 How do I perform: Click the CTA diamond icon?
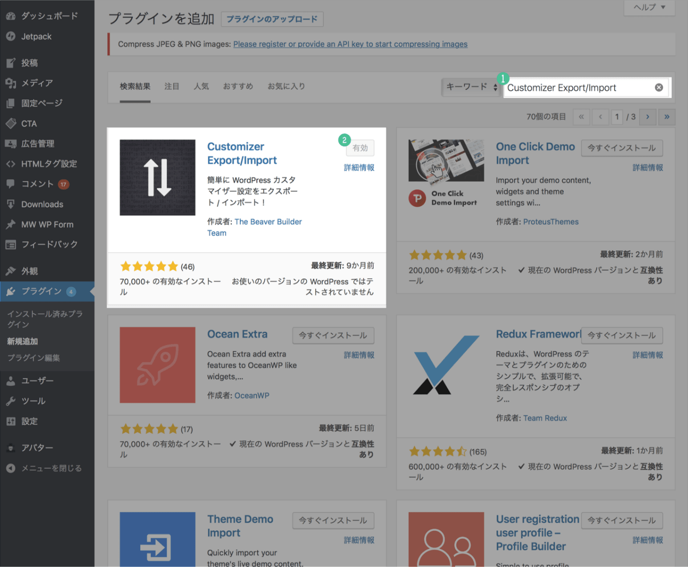(x=11, y=123)
